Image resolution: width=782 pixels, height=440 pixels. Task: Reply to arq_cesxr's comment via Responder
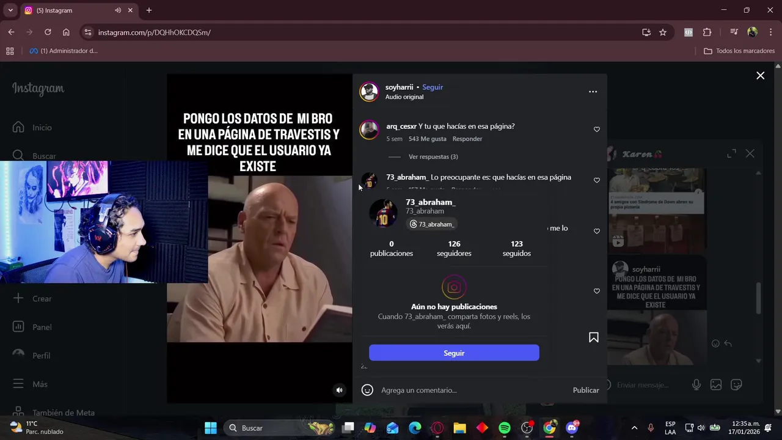pyautogui.click(x=467, y=139)
